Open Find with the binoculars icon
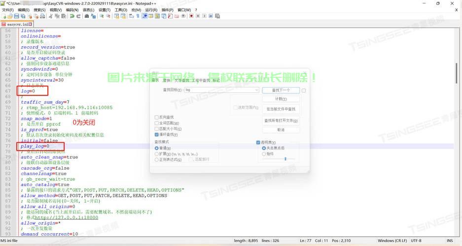Image resolution: width=462 pixels, height=246 pixels. point(87,16)
